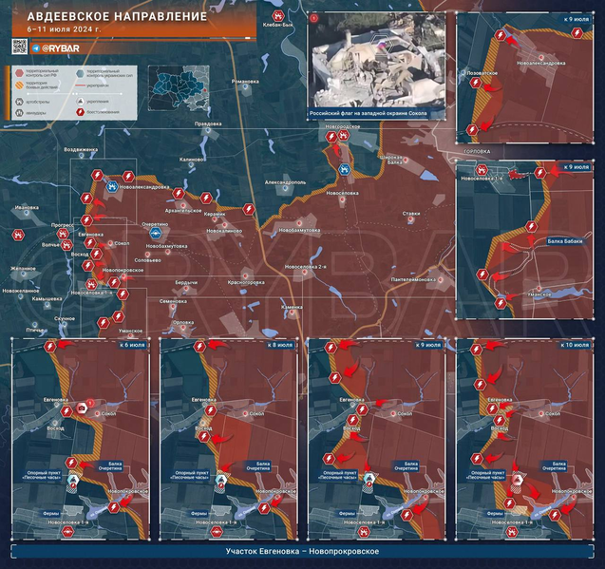Image resolution: width=605 pixels, height=569 pixels.
Task: Click the Участок Евгеновка – Новопрокровское caption bar
Action: (302, 552)
